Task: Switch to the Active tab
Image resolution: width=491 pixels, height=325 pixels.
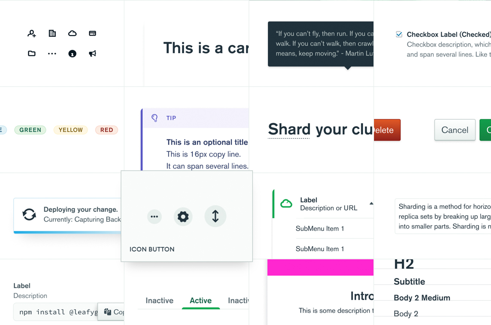Action: [201, 301]
